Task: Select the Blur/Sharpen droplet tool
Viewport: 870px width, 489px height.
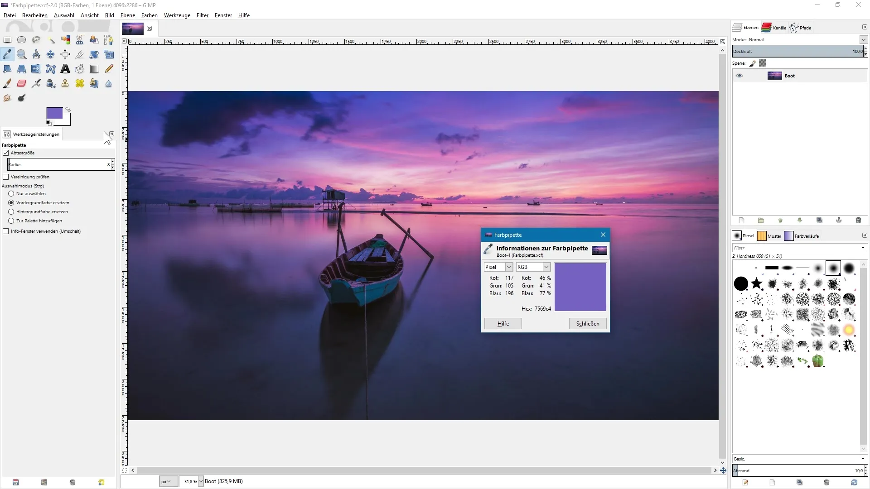Action: point(109,83)
